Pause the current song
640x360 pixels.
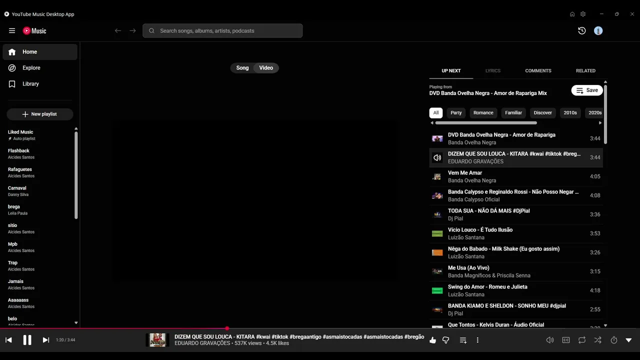click(x=27, y=340)
